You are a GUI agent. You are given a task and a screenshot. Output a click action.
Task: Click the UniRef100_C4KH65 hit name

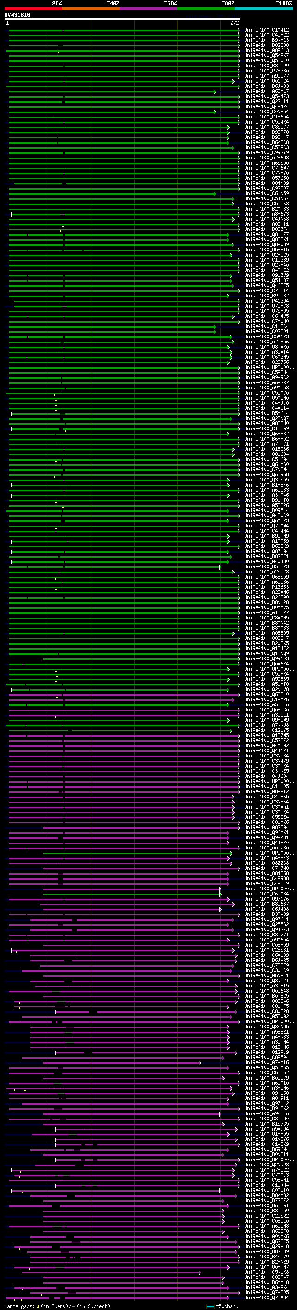click(x=266, y=797)
